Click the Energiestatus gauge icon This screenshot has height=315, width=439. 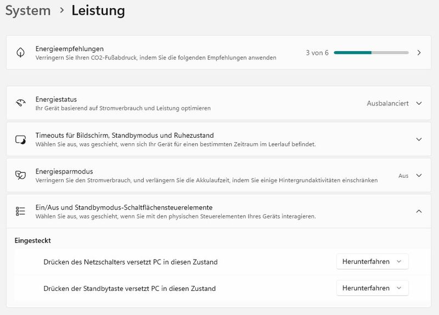(21, 103)
